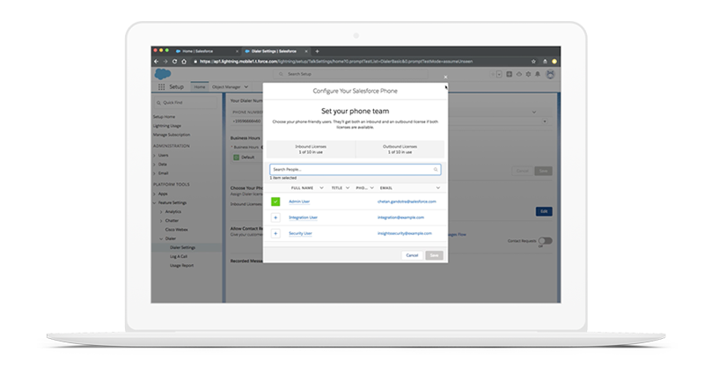Click the browser extension icon beside the star
This screenshot has height=367, width=704.
[545, 62]
